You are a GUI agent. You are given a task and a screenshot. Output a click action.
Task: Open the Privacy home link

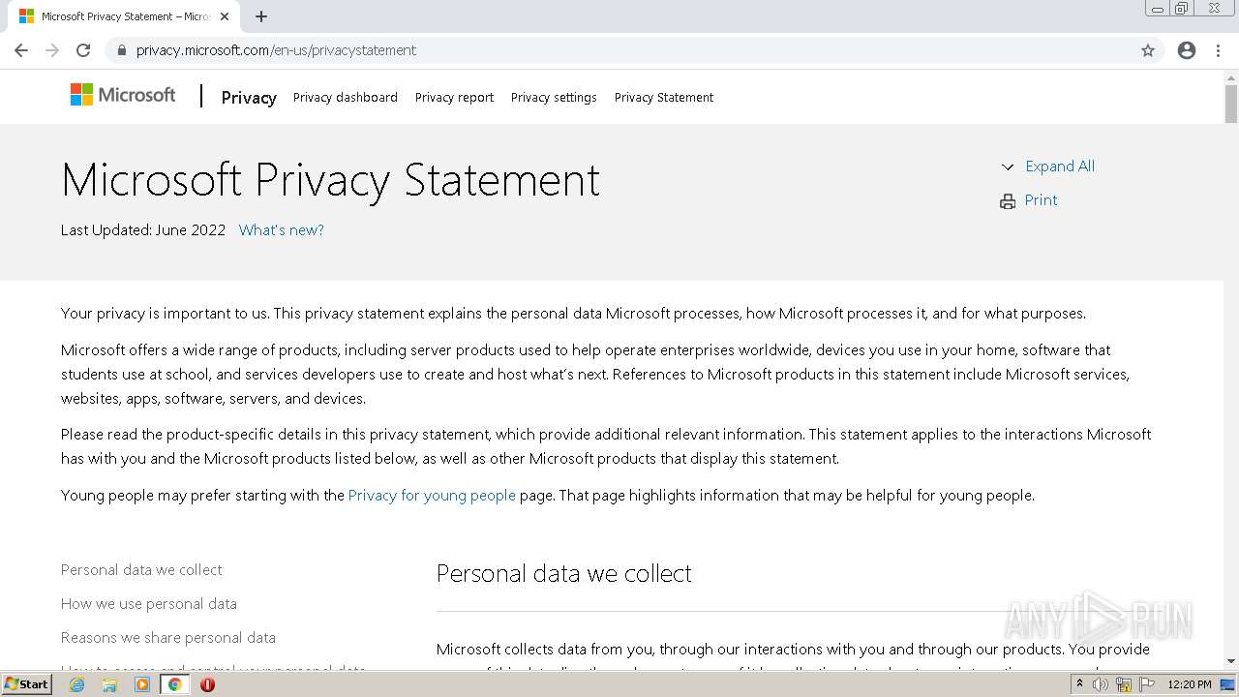point(249,97)
